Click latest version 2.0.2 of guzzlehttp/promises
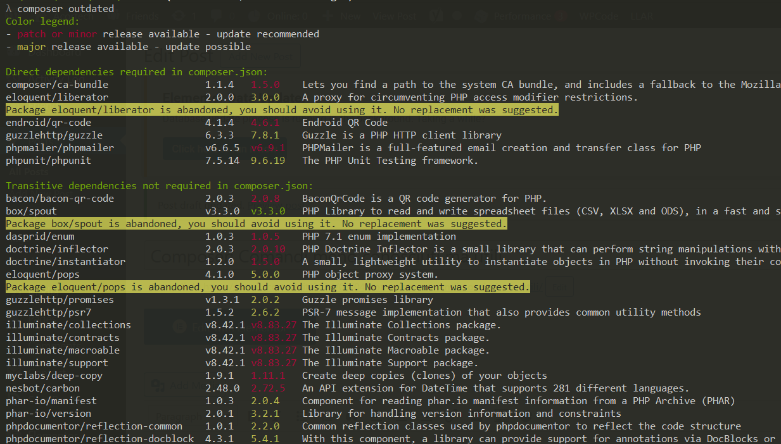781x444 pixels. 265,300
